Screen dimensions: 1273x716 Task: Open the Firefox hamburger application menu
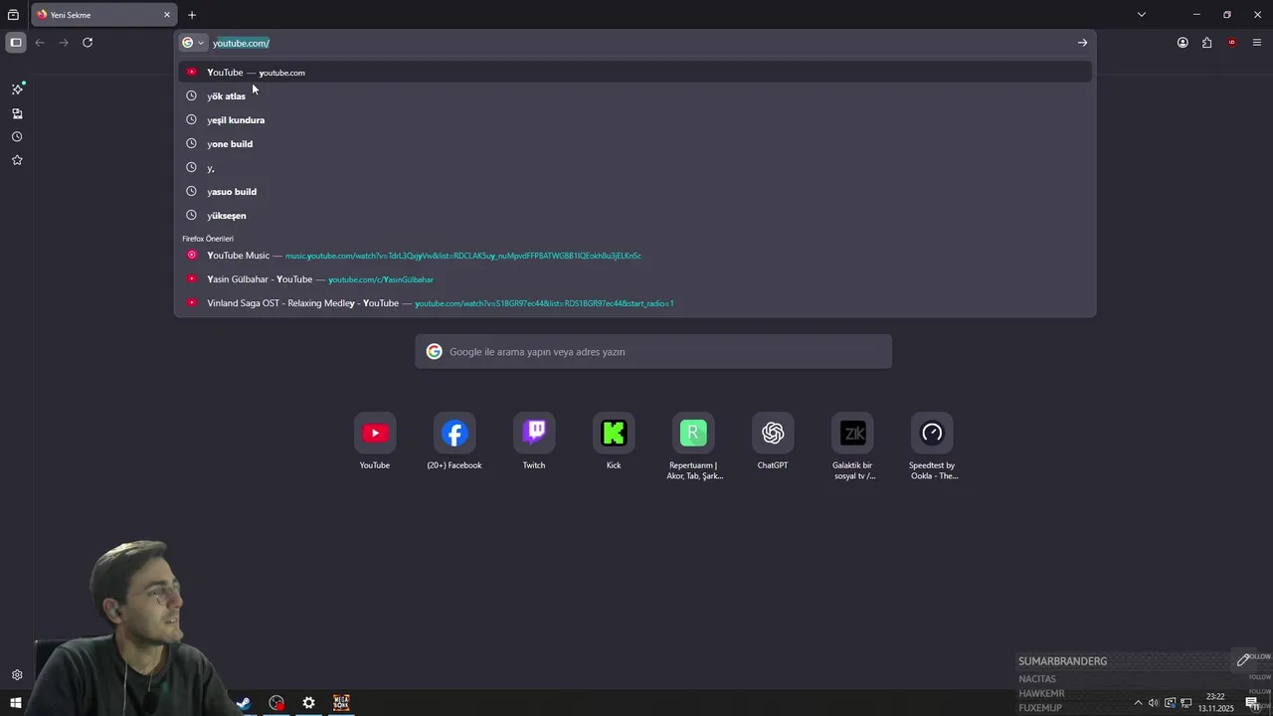[x=1257, y=43]
